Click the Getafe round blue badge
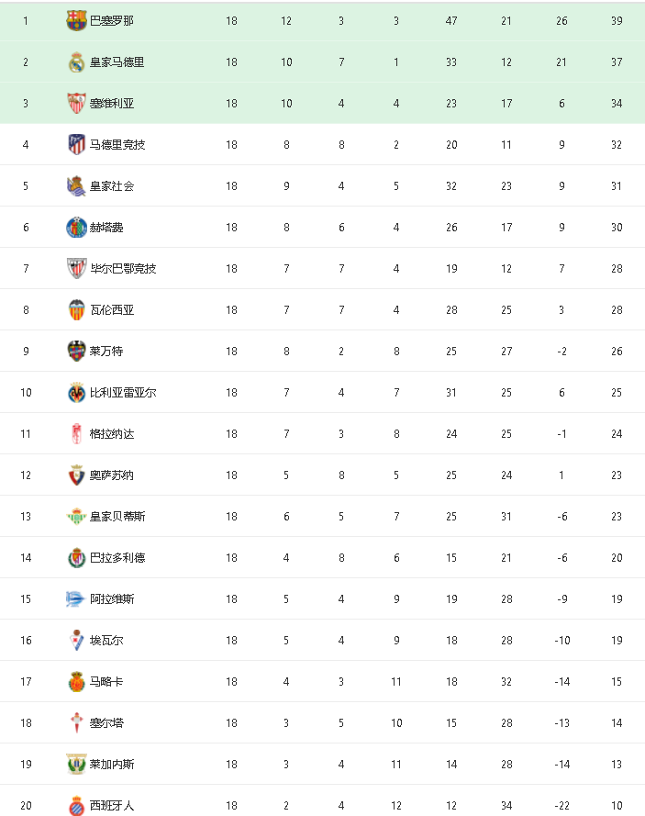 76,228
